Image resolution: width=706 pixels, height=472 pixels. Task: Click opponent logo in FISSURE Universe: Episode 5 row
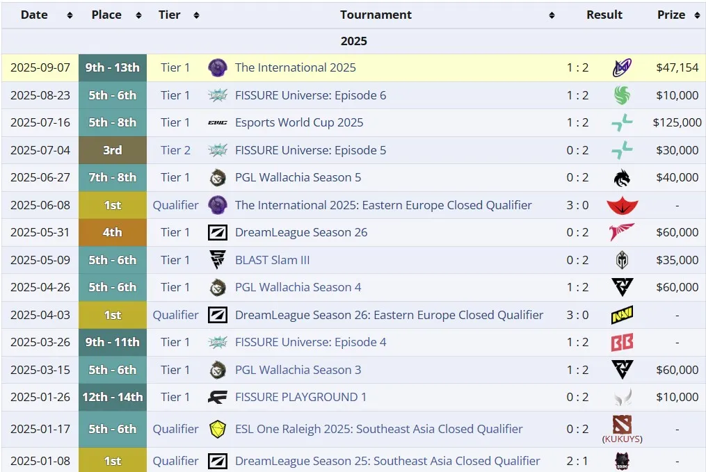622,150
